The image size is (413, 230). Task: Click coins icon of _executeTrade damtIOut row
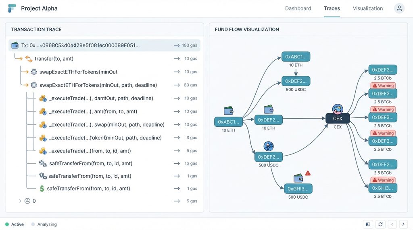43,98
